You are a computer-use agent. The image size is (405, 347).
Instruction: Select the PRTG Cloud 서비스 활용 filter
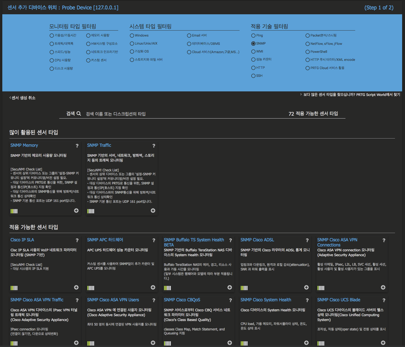pyautogui.click(x=308, y=68)
